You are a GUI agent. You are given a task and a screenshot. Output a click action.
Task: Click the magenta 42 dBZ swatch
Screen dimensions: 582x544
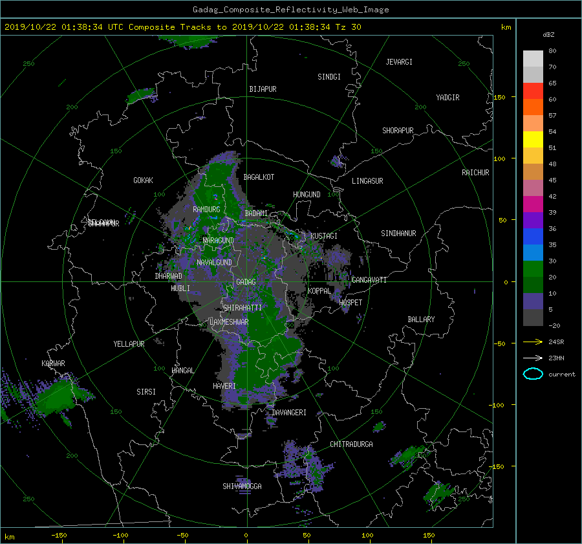[x=533, y=204]
